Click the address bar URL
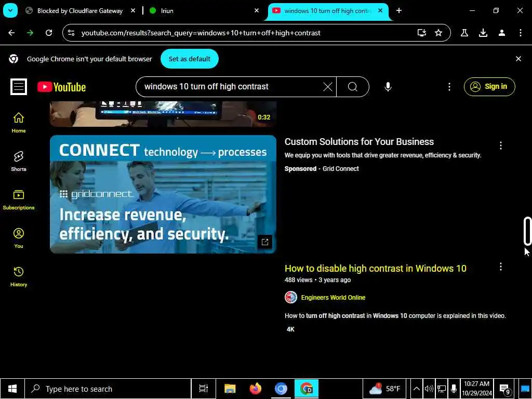 (x=201, y=33)
